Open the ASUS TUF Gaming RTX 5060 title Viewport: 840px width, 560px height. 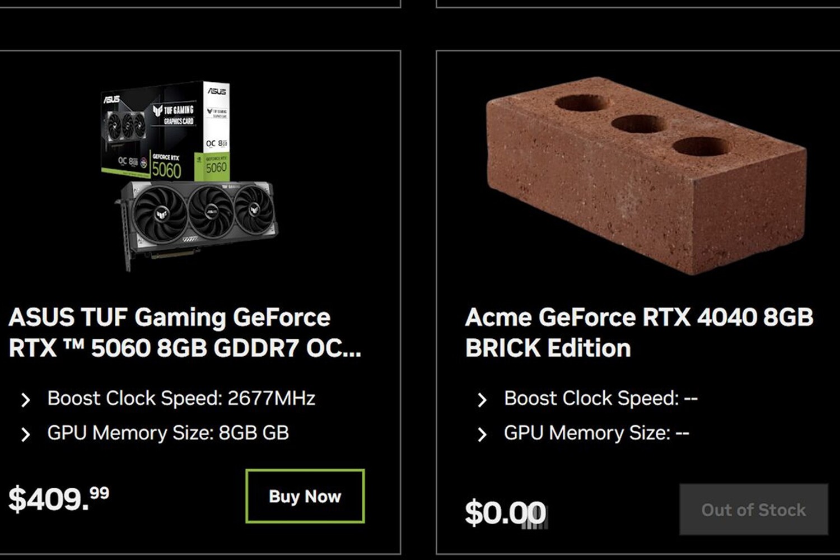coord(185,333)
